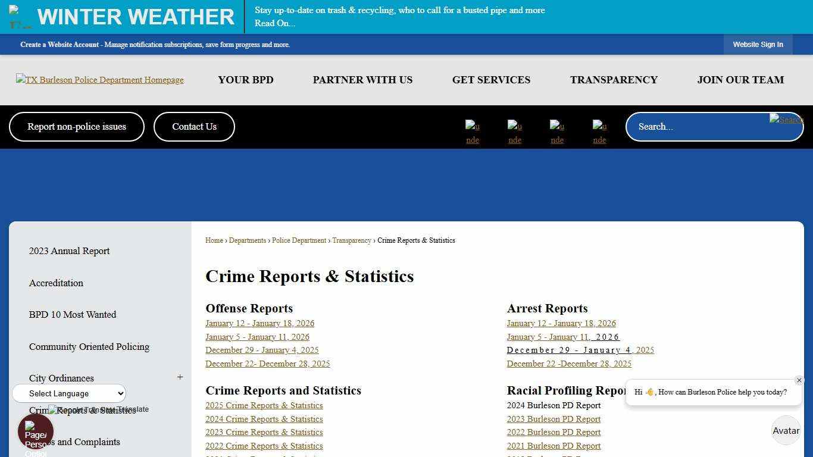The height and width of the screenshot is (457, 813).
Task: Open the first social media icon link
Action: (472, 131)
